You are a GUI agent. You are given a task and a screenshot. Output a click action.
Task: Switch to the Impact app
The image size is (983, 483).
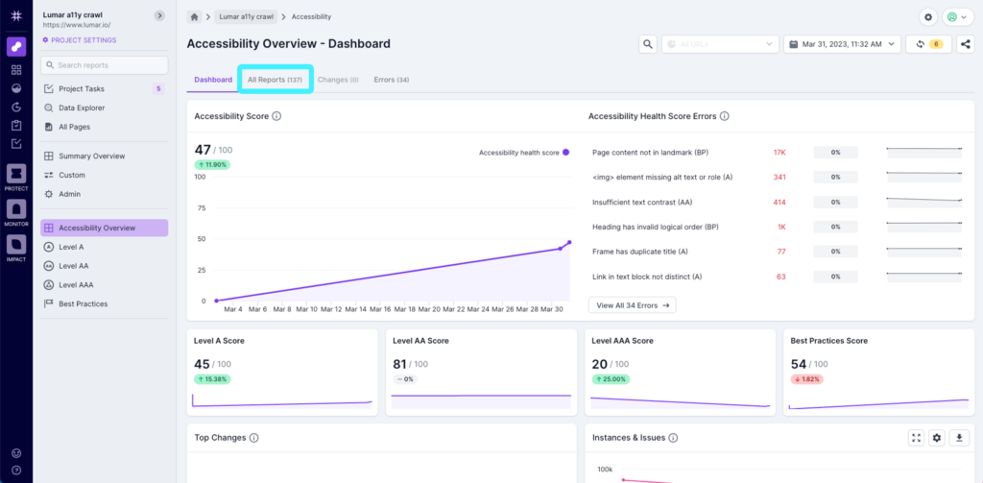16,249
